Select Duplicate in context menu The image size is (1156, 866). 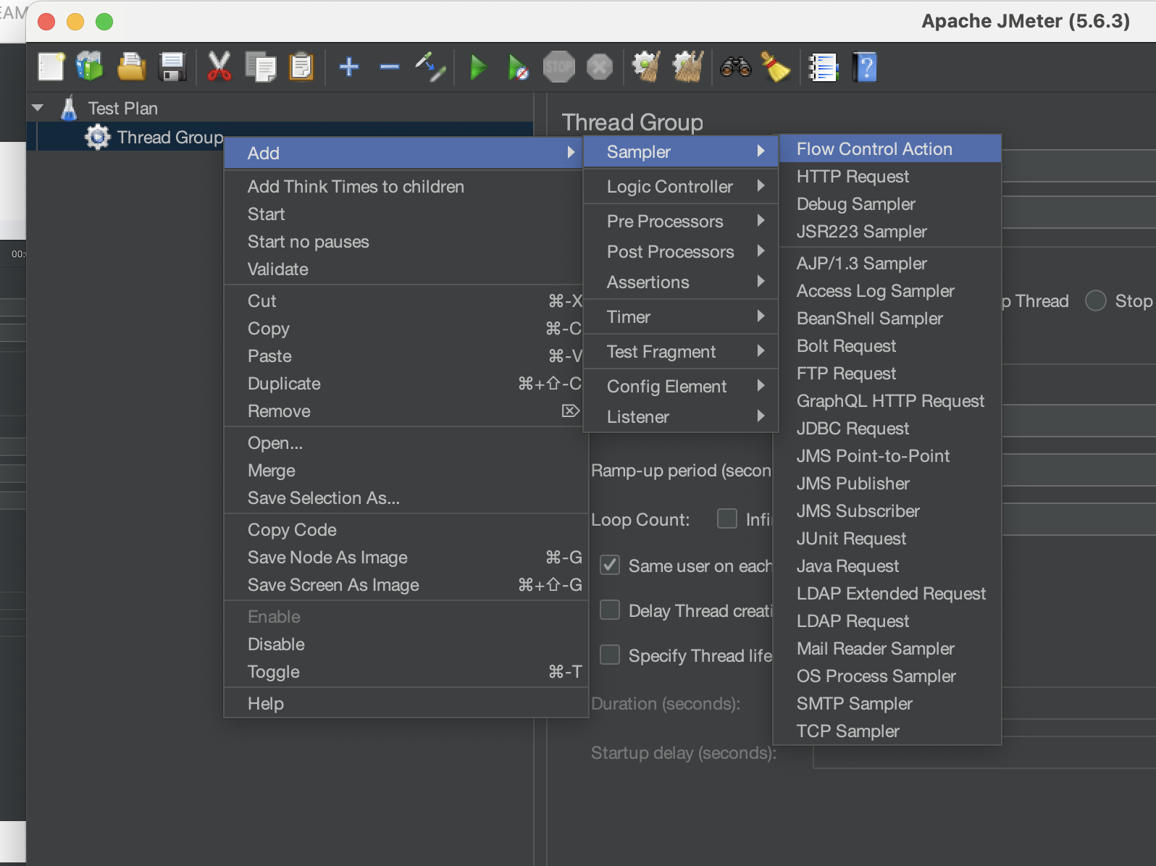pyautogui.click(x=406, y=384)
